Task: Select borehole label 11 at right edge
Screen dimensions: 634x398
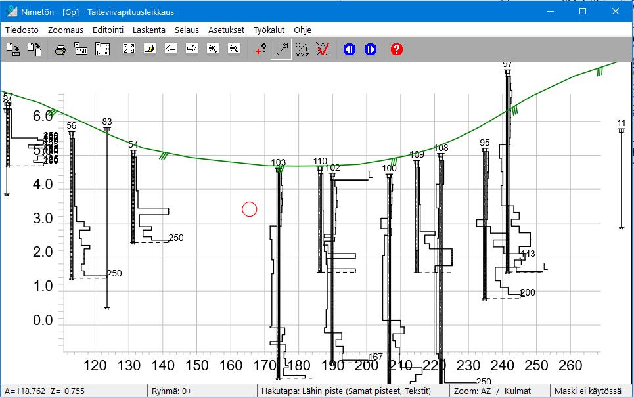Action: 622,123
